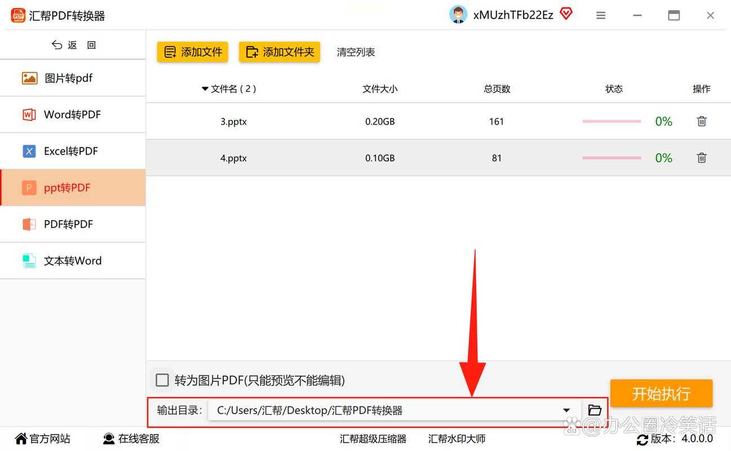
Task: Click 开始执行 to start conversion
Action: [661, 393]
